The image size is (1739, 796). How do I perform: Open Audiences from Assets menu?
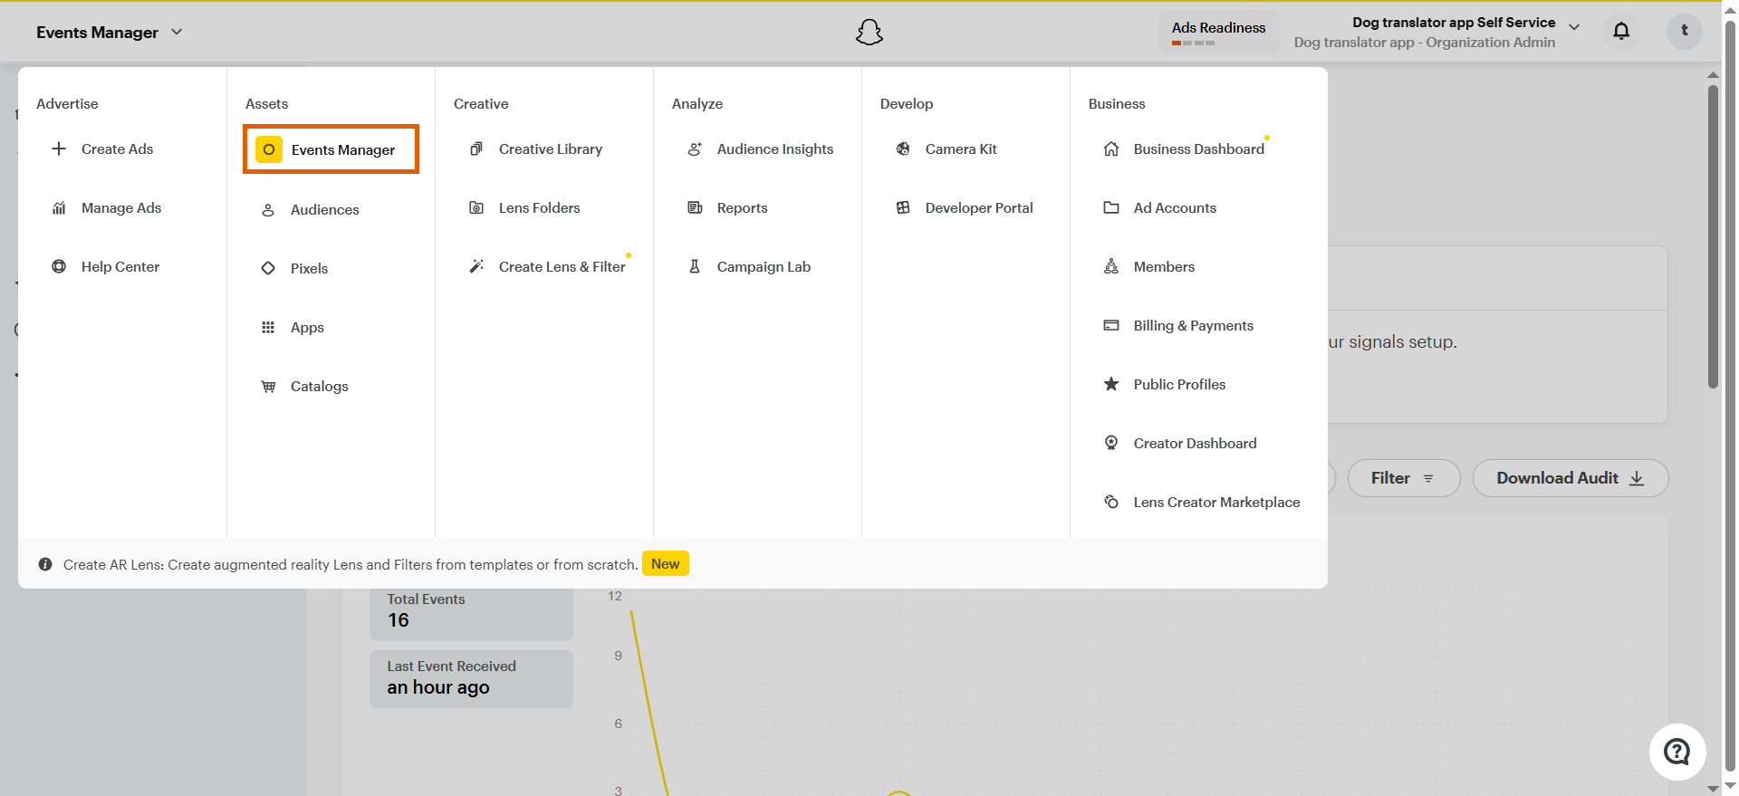[x=325, y=209]
